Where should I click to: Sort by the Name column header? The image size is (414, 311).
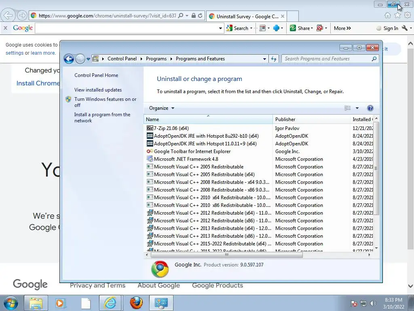pos(208,119)
